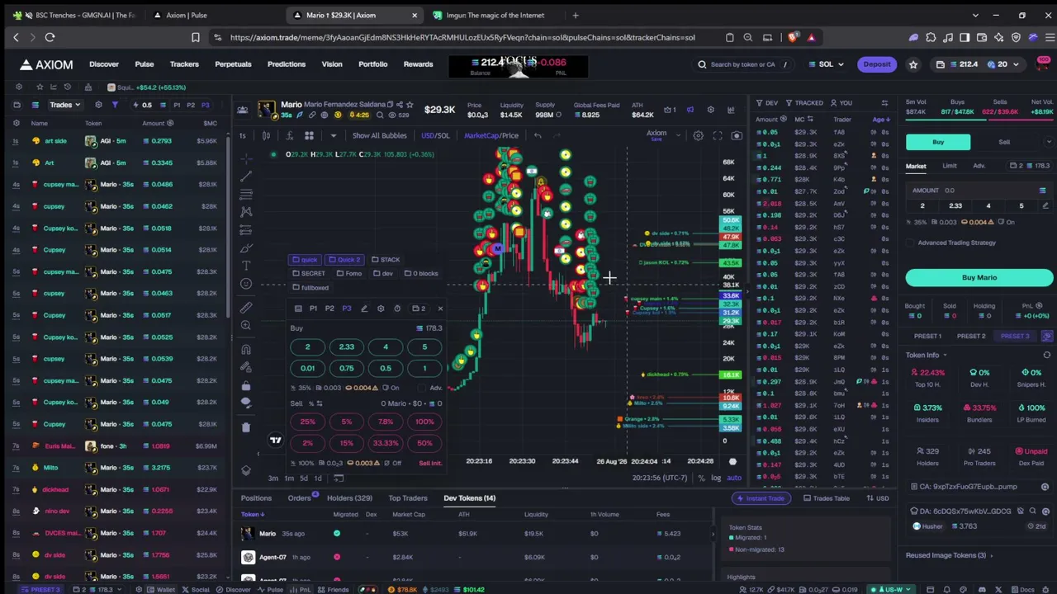Open the candlestick chart style icon
The height and width of the screenshot is (594, 1057).
[x=266, y=135]
